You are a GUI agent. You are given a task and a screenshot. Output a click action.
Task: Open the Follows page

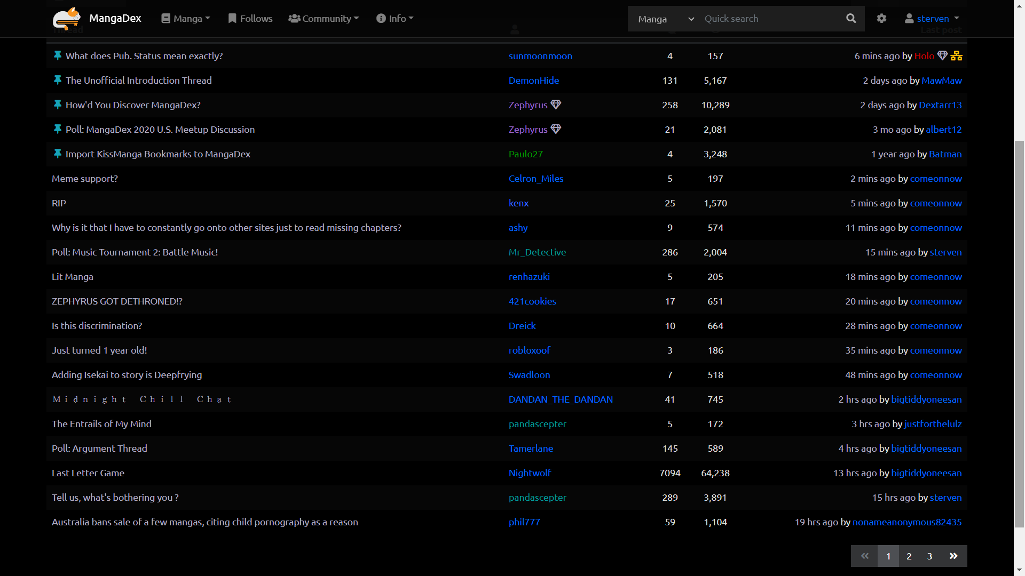(x=250, y=19)
